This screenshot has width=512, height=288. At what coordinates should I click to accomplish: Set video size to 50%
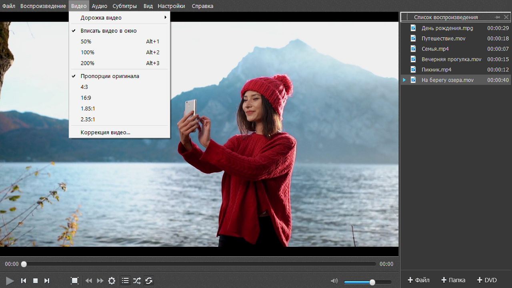[120, 41]
